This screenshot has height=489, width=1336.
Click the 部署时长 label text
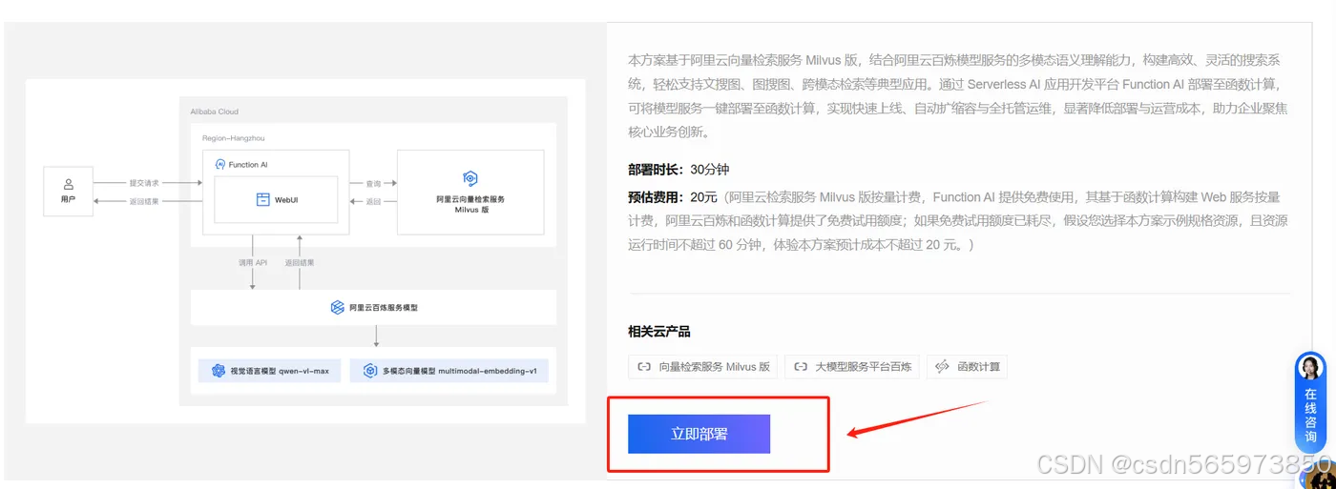click(656, 169)
